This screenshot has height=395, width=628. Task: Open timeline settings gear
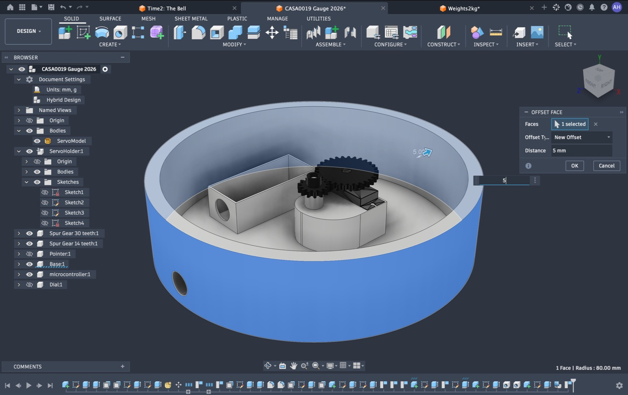[619, 385]
